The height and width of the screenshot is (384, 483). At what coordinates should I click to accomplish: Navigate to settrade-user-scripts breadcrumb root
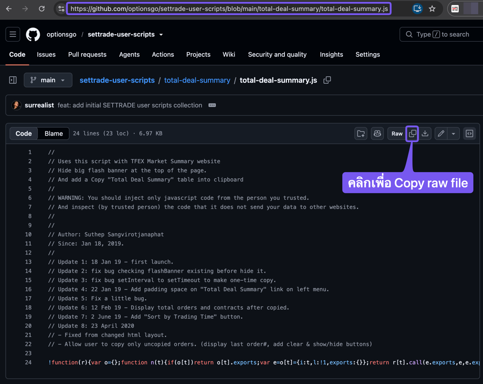point(117,80)
